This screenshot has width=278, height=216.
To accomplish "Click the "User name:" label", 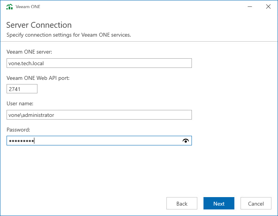I will tap(20, 104).
